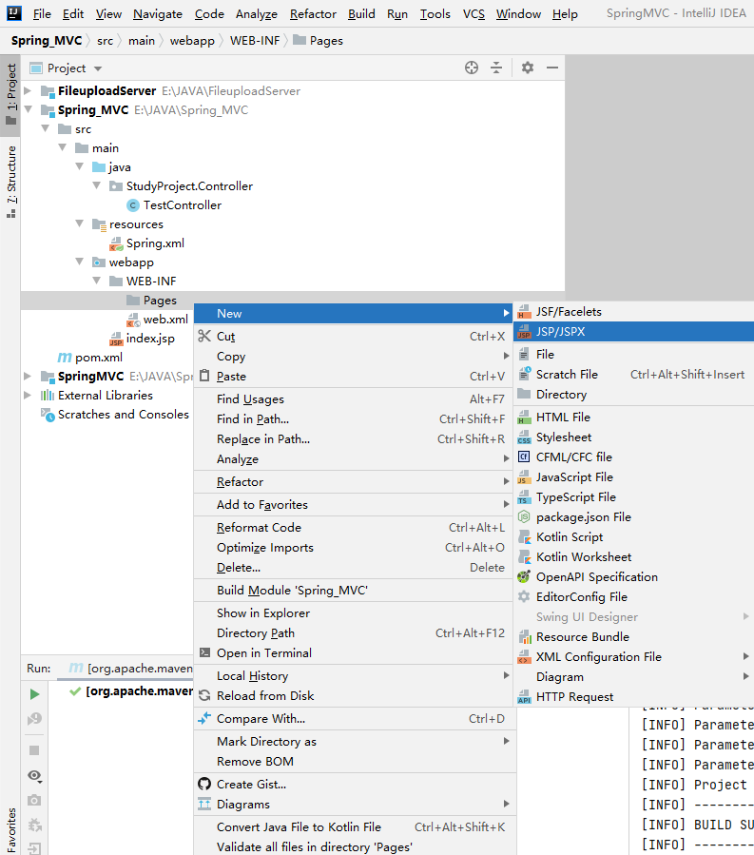Open the Structure side tab

10,182
